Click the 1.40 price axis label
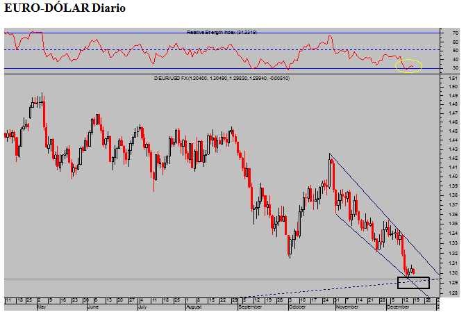Screen dimensions: 466x319 (x=453, y=177)
